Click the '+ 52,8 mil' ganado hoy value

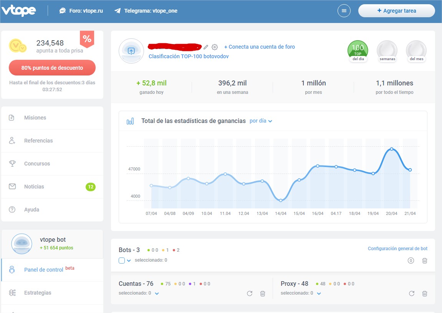[x=151, y=83]
